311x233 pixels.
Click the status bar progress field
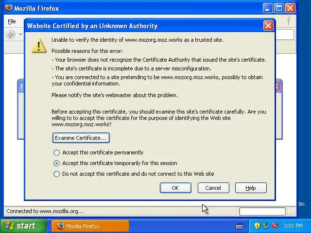(x=262, y=212)
